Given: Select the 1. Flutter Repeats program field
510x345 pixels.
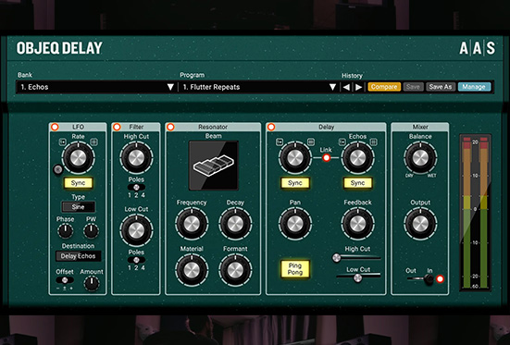Looking at the screenshot, I should 258,87.
